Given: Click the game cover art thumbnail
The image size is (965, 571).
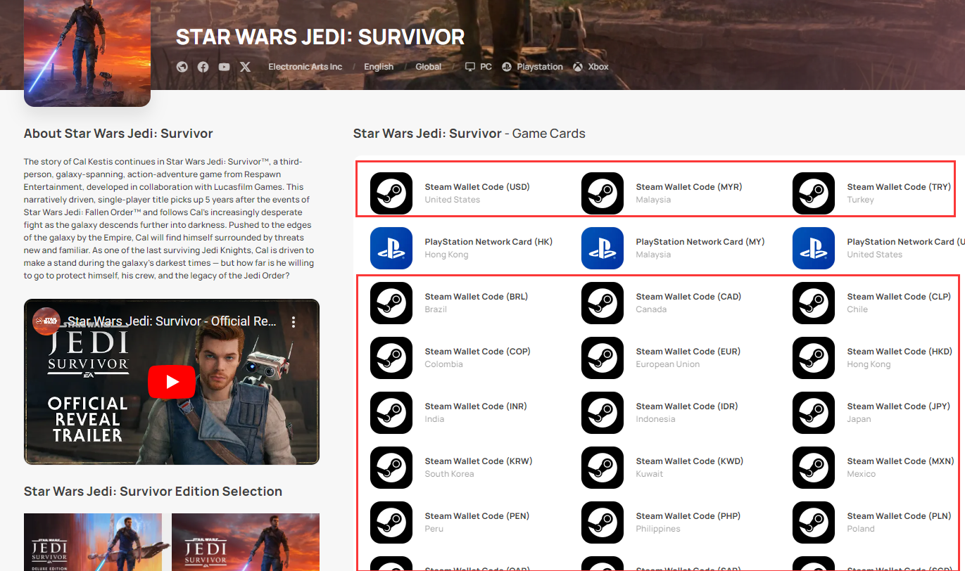Looking at the screenshot, I should coord(87,53).
